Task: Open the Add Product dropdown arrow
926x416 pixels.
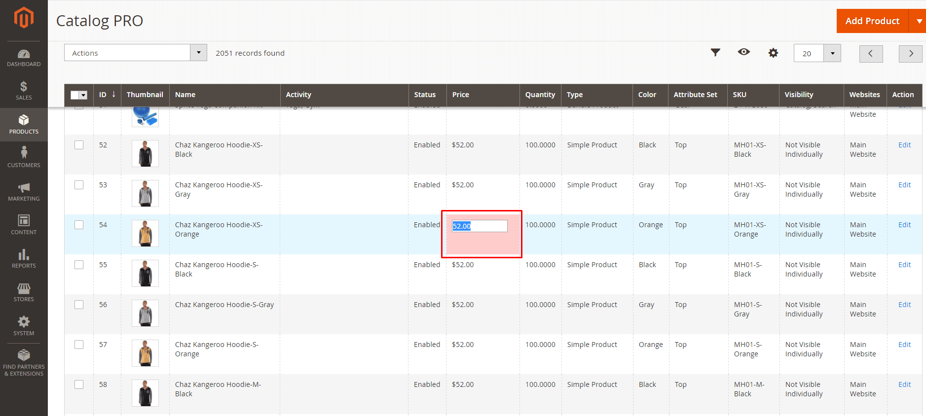Action: pyautogui.click(x=919, y=21)
